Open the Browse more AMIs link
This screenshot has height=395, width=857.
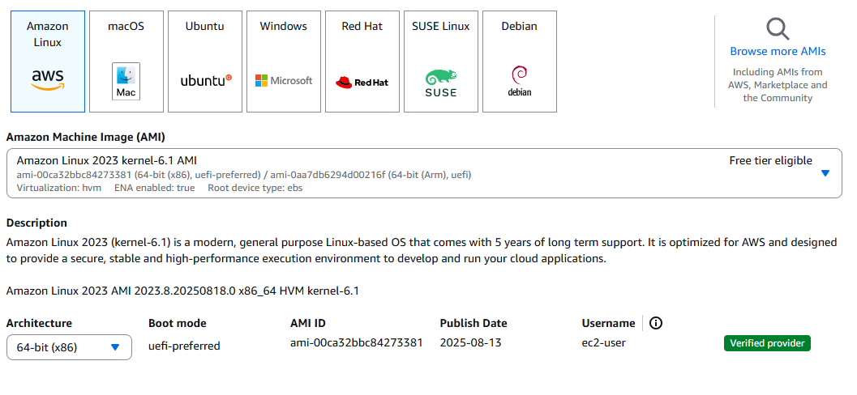(778, 51)
